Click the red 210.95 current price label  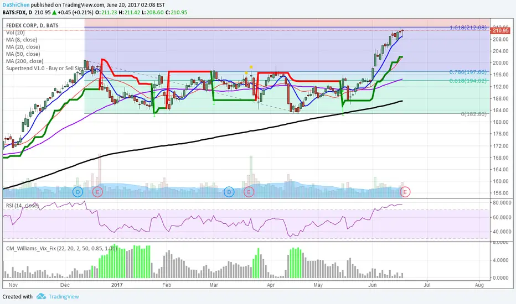500,30
